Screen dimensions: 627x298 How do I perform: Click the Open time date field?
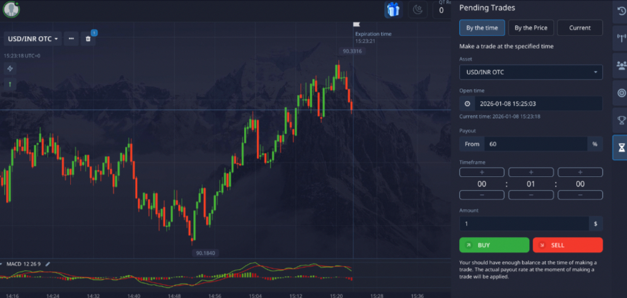coord(538,104)
